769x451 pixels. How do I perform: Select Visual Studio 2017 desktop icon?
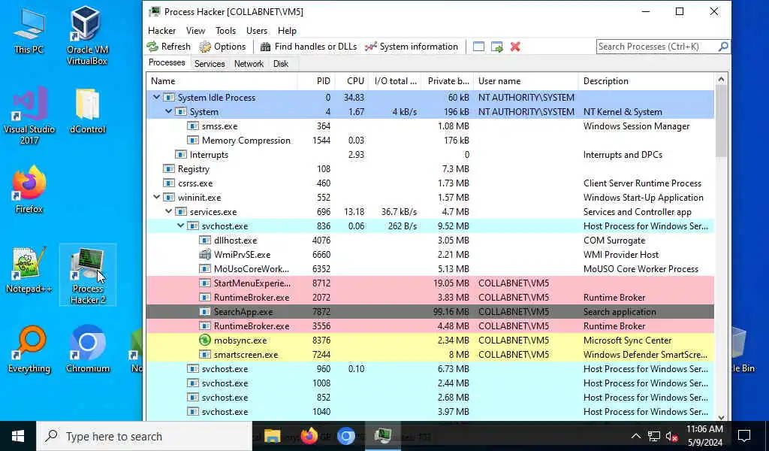29,116
